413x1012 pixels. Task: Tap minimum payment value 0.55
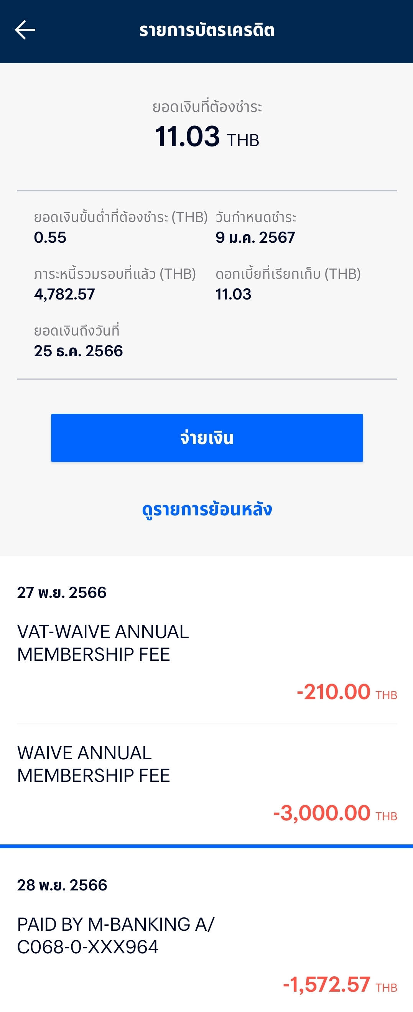point(50,237)
